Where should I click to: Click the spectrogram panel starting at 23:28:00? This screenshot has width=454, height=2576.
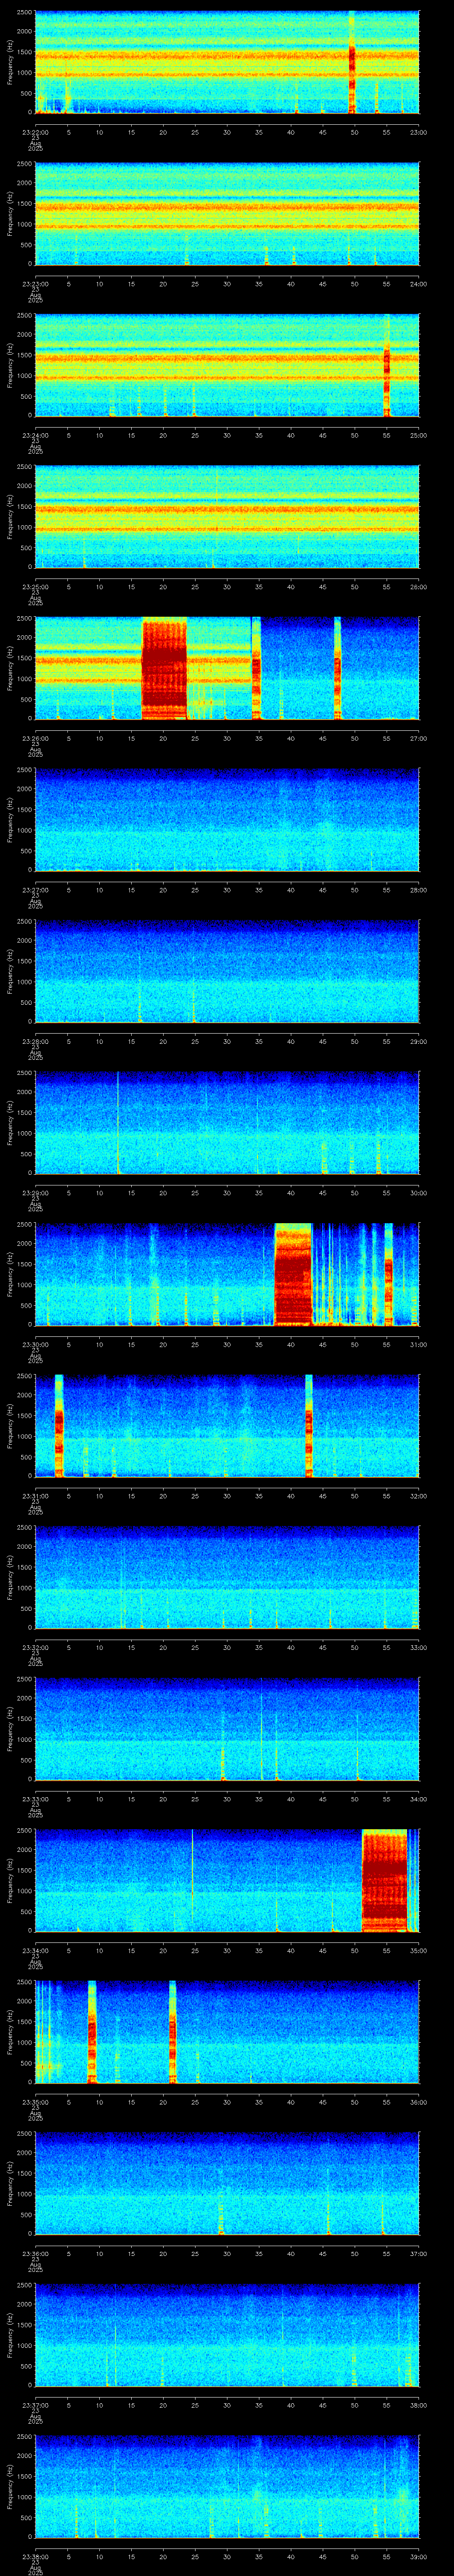tap(227, 972)
